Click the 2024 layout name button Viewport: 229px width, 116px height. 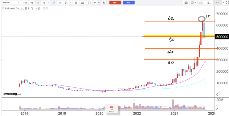click(x=217, y=3)
